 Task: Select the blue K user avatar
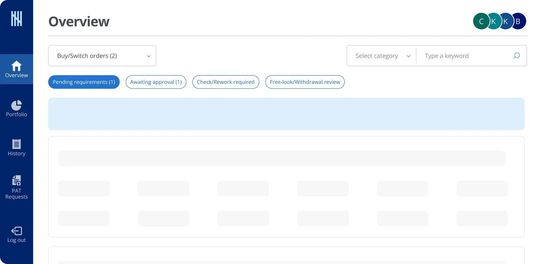pyautogui.click(x=506, y=21)
